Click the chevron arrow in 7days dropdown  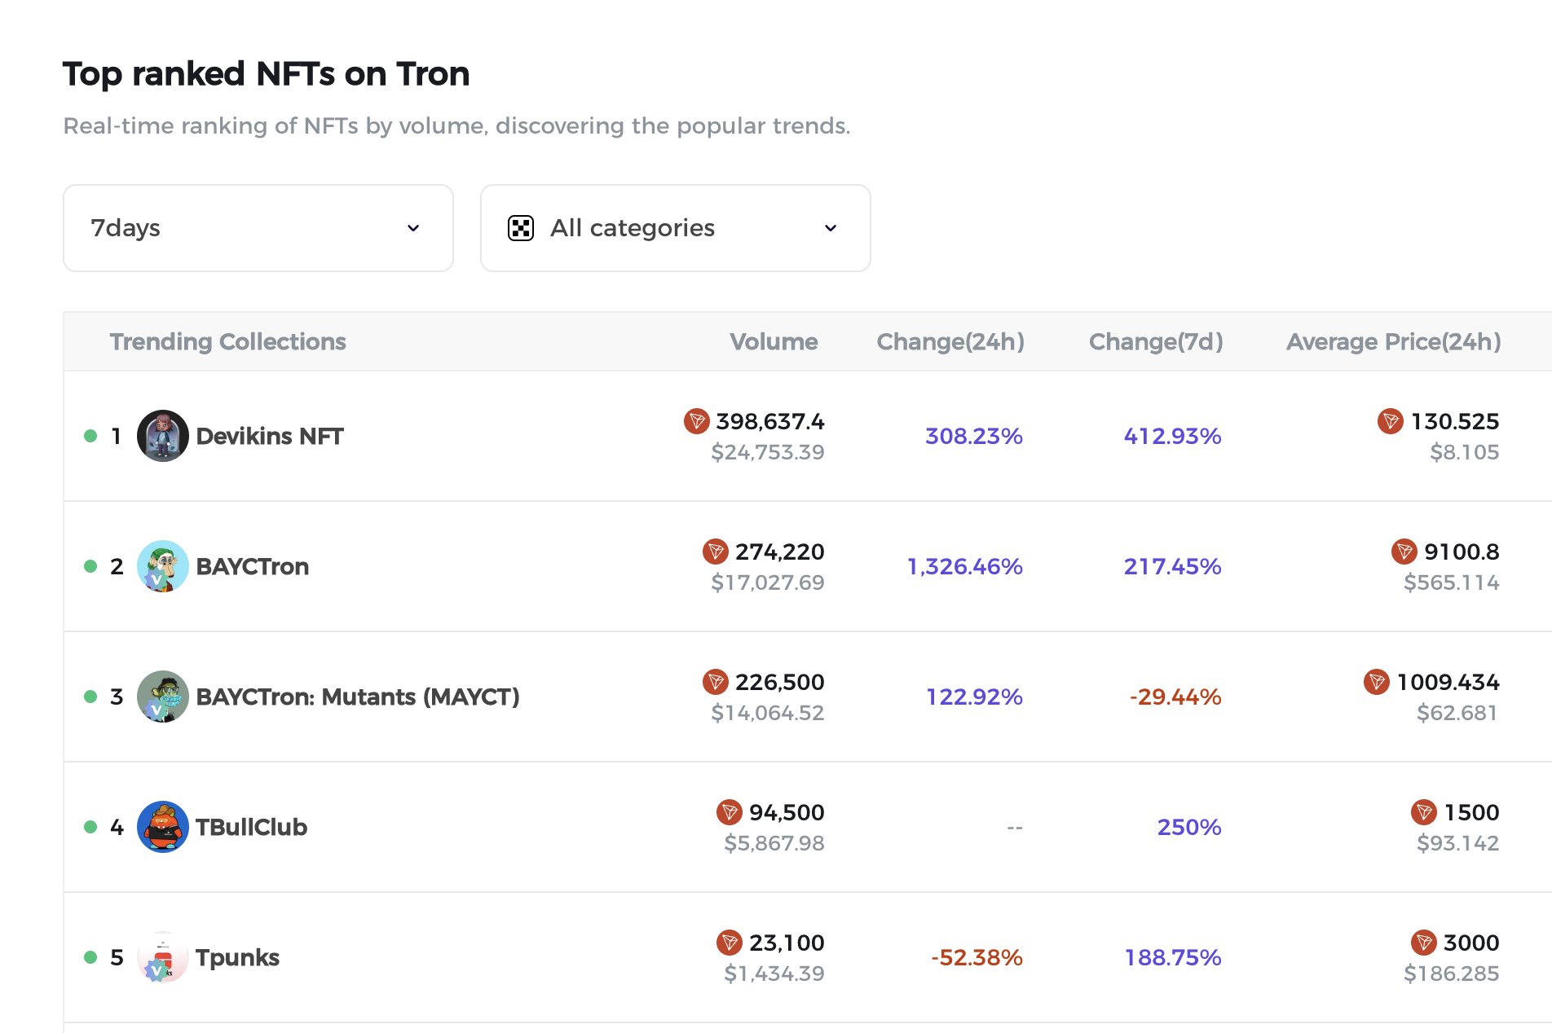[413, 228]
